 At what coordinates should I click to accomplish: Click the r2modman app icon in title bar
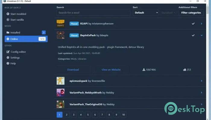[5, 1]
